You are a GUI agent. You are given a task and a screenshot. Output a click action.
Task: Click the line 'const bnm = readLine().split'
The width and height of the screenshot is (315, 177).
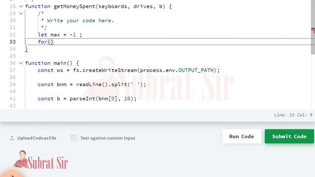point(92,85)
